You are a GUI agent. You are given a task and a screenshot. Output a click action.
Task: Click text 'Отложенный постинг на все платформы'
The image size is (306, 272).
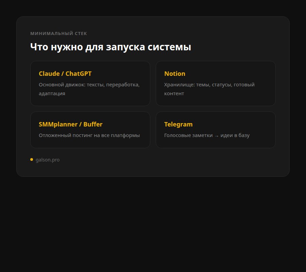(89, 135)
